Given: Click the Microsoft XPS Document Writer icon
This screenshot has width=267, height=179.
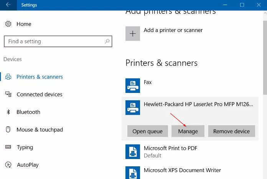Looking at the screenshot, I should click(133, 173).
